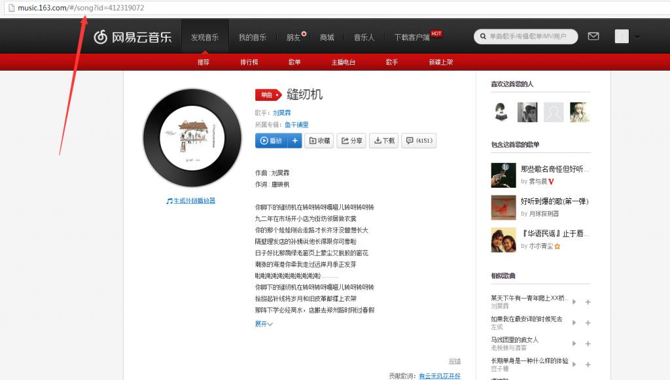Open second avatar under 喜欢这首歌的人
Image resolution: width=670 pixels, height=380 pixels.
point(527,112)
